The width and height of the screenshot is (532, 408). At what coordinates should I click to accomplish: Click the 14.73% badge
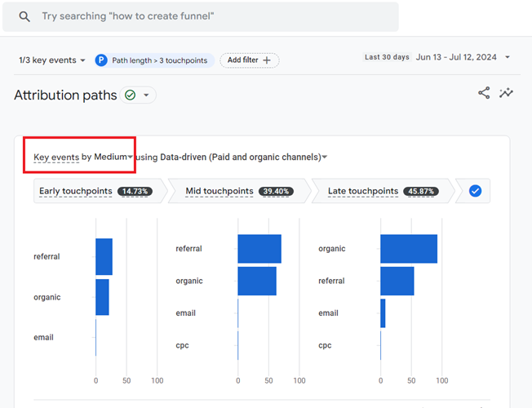click(135, 192)
